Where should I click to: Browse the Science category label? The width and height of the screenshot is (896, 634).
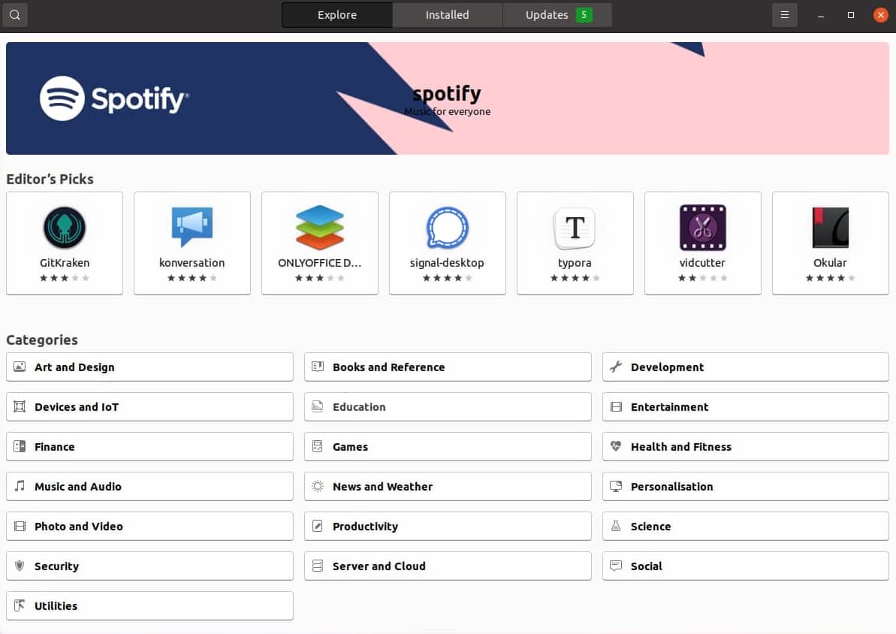pos(651,527)
